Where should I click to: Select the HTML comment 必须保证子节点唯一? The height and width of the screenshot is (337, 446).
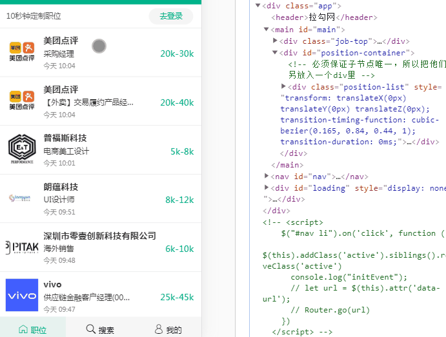click(x=367, y=70)
